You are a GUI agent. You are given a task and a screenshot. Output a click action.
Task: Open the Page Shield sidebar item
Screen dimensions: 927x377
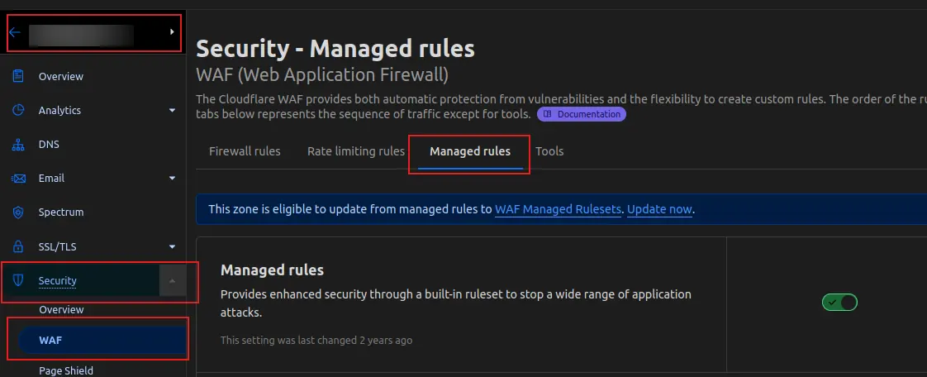66,370
